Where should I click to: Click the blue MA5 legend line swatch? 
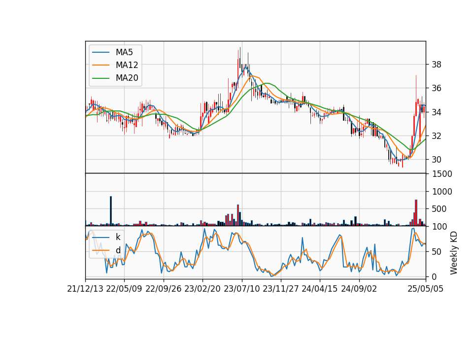101,52
